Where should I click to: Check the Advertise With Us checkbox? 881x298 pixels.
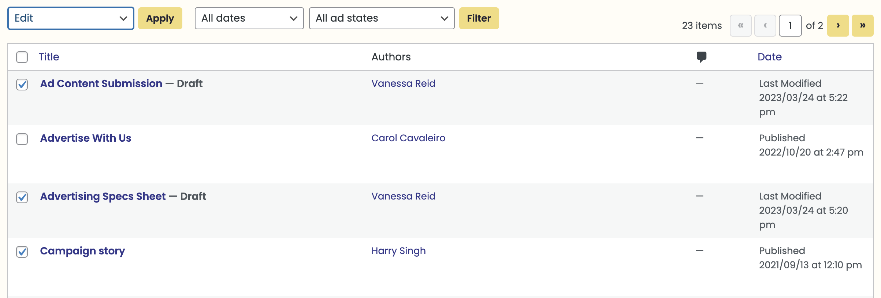point(22,139)
